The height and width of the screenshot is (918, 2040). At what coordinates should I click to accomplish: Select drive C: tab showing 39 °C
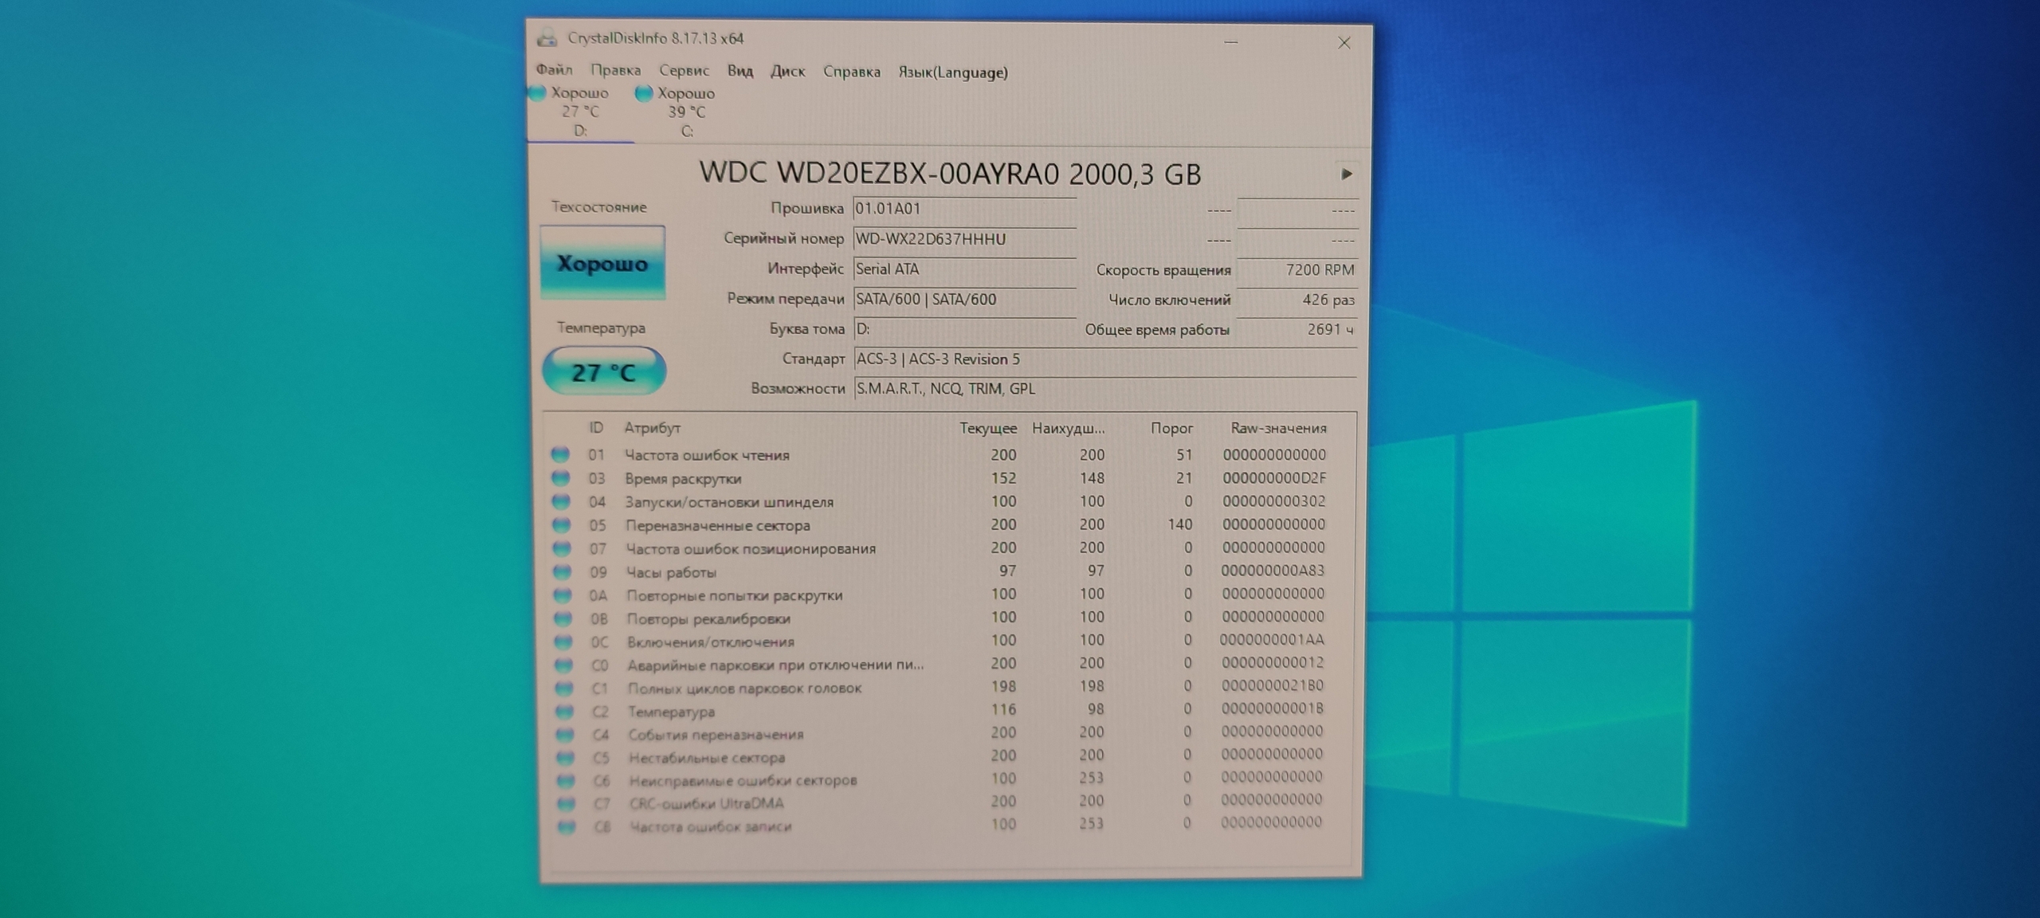tap(685, 112)
